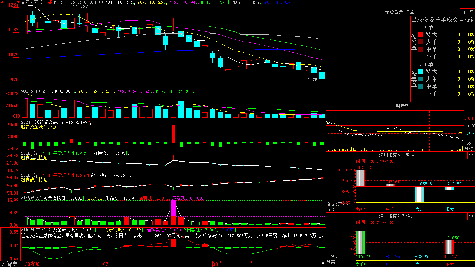The image size is (475, 267).
Task: Click the 9.75 low price annotation
Action: [313, 80]
